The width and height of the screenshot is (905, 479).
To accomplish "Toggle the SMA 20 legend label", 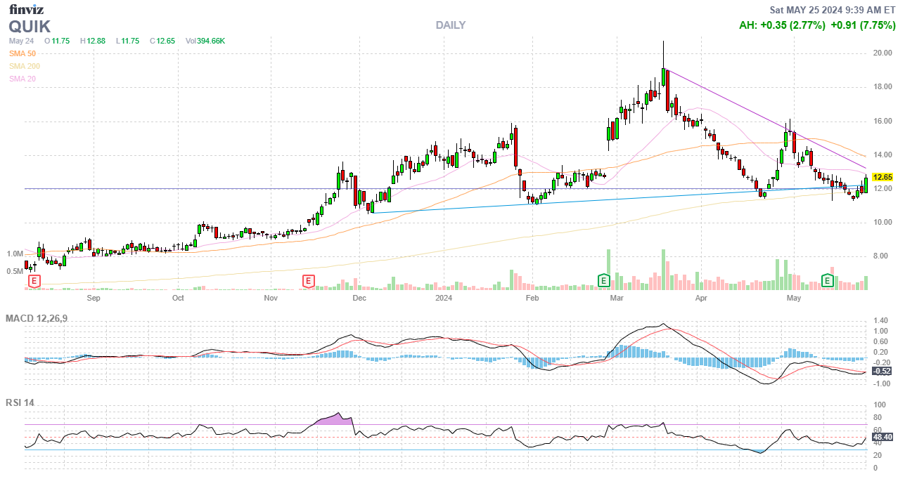I will pos(23,79).
